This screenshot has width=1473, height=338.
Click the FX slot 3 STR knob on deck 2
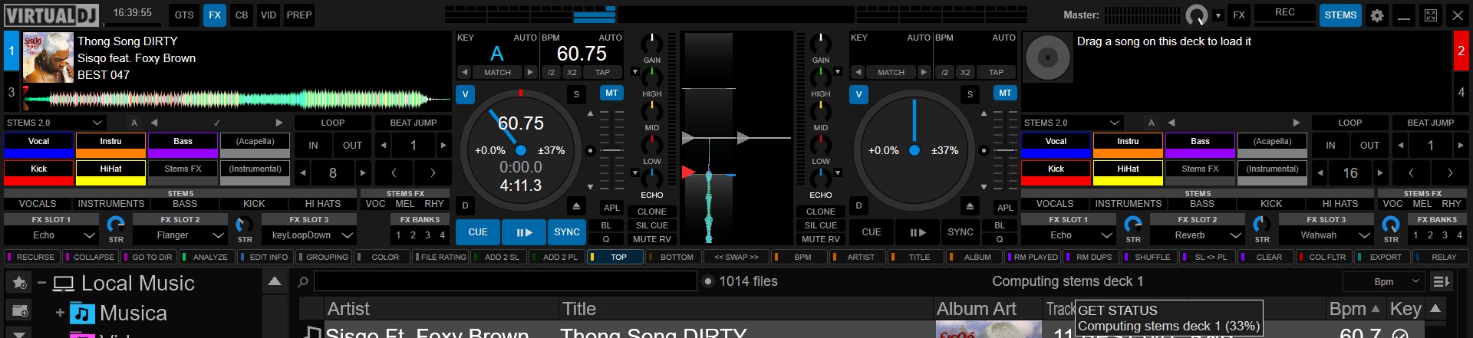tap(1391, 225)
